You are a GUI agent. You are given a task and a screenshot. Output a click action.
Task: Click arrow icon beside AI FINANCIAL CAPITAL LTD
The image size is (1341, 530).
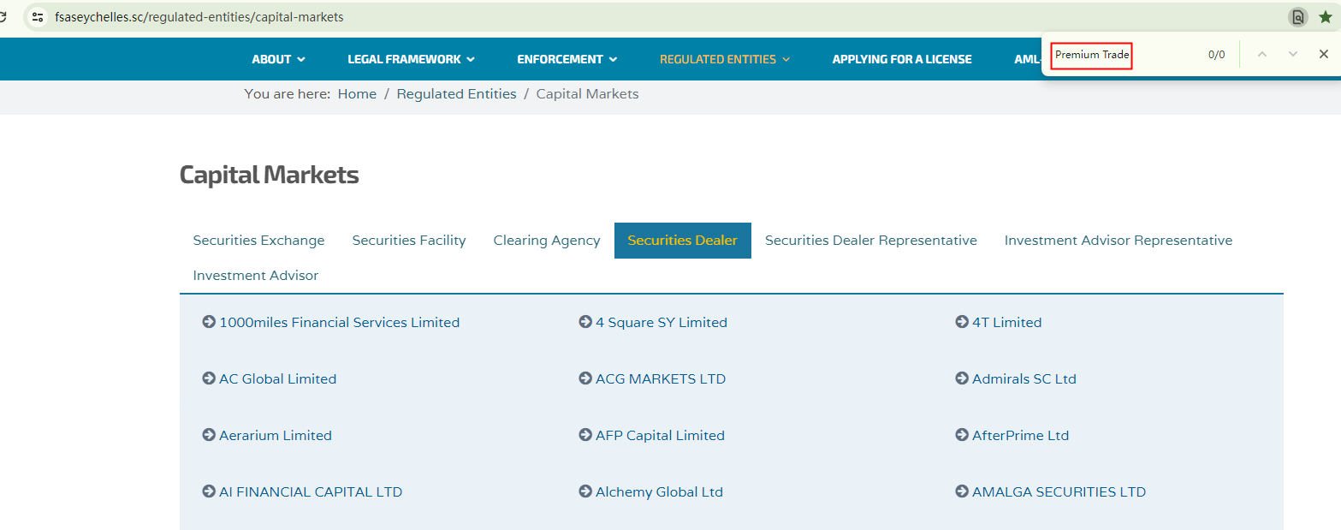(x=209, y=491)
